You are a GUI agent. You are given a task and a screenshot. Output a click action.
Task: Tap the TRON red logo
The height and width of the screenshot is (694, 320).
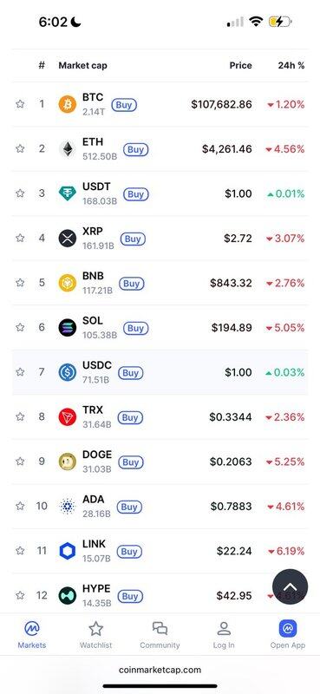(x=68, y=417)
